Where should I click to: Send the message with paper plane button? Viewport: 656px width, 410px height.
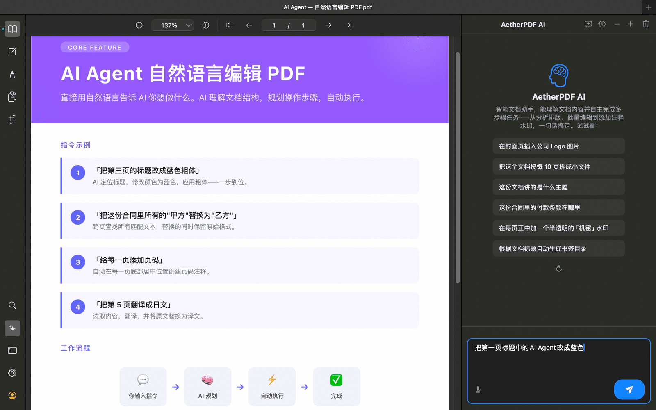[x=629, y=389]
